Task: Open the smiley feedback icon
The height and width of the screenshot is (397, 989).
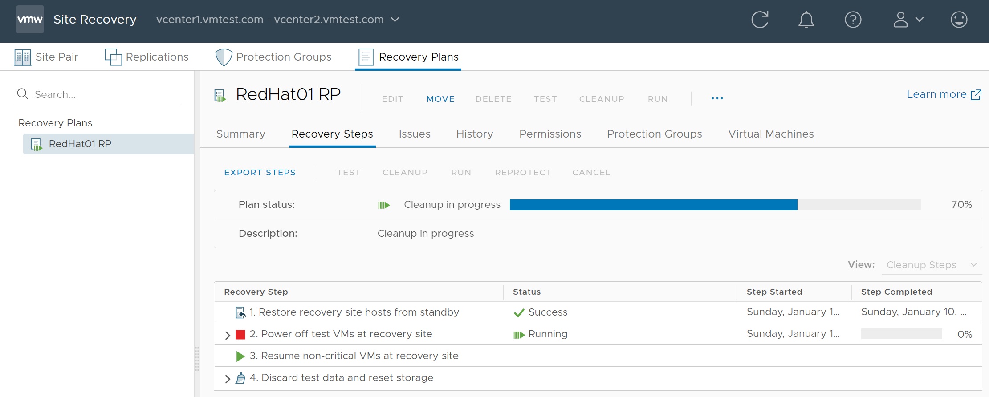Action: [x=959, y=20]
